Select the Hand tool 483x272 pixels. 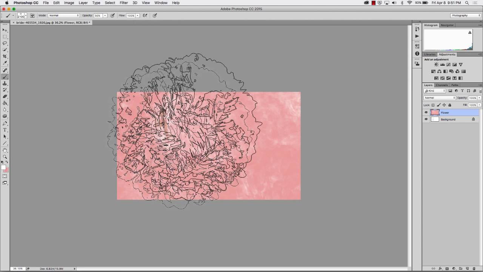[x=5, y=150]
